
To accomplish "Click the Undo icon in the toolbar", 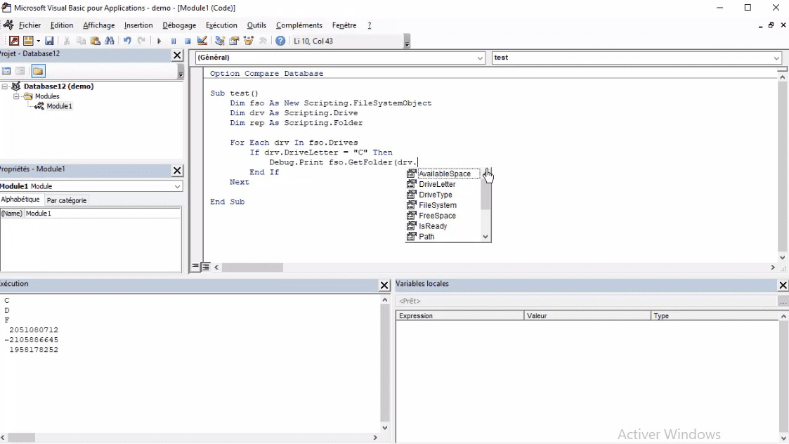I will pos(128,40).
